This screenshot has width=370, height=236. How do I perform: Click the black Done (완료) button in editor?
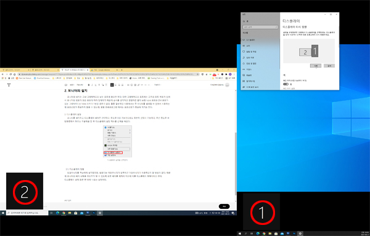click(x=224, y=206)
